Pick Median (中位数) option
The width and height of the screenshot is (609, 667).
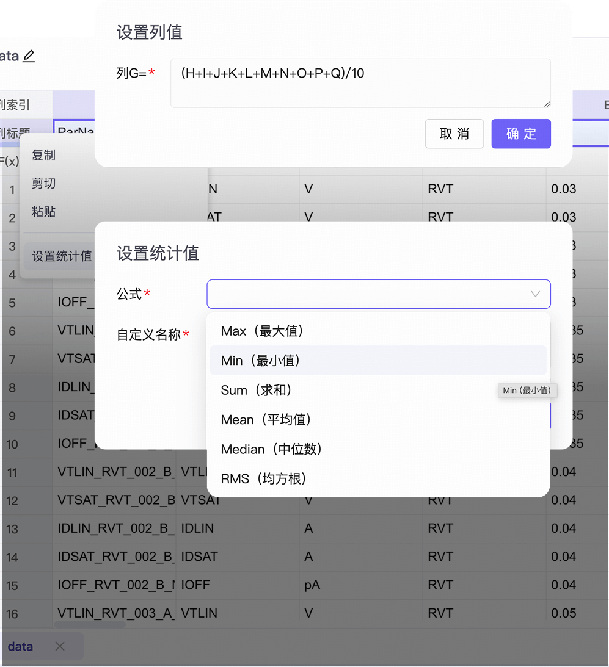point(378,449)
